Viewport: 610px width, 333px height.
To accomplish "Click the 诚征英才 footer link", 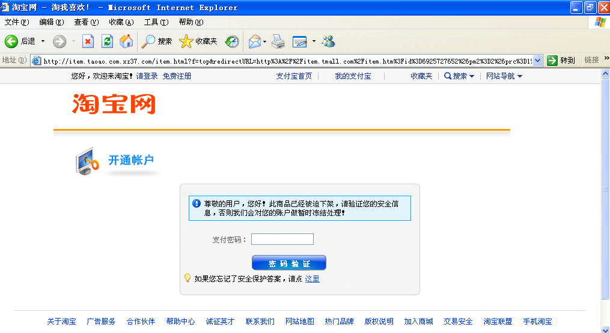I will 220,322.
